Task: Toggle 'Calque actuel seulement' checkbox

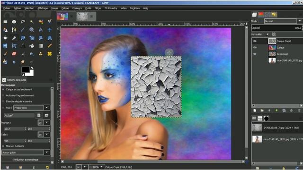Action: (3, 89)
